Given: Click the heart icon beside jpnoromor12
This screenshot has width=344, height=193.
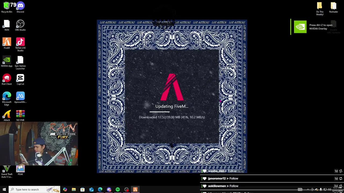Looking at the screenshot, I should pyautogui.click(x=205, y=179).
